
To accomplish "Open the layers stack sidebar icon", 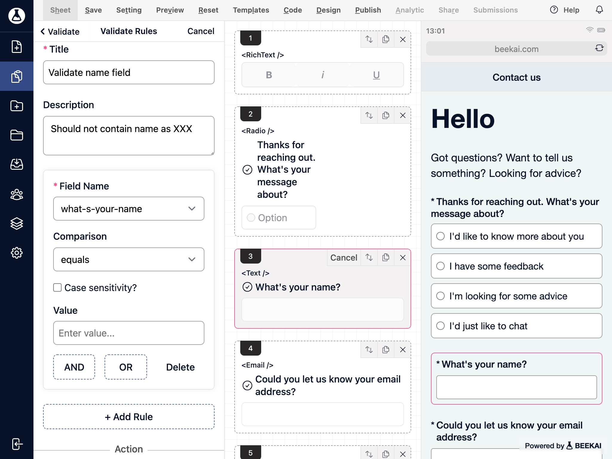I will tap(17, 224).
